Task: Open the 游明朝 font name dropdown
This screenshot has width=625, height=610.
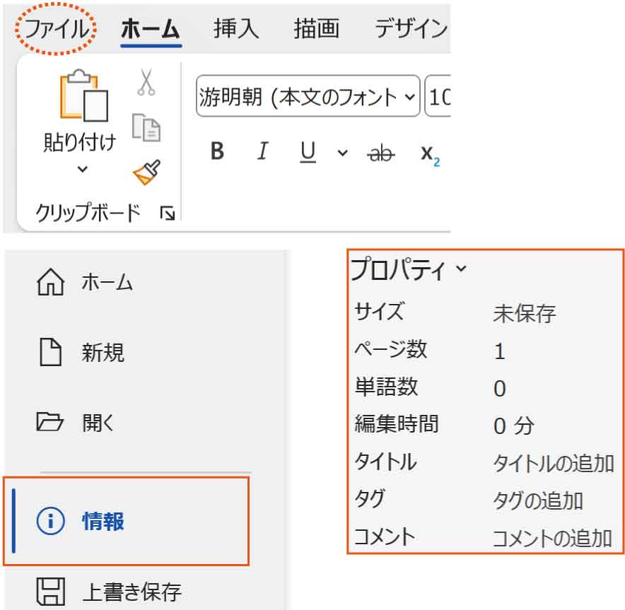Action: click(308, 97)
